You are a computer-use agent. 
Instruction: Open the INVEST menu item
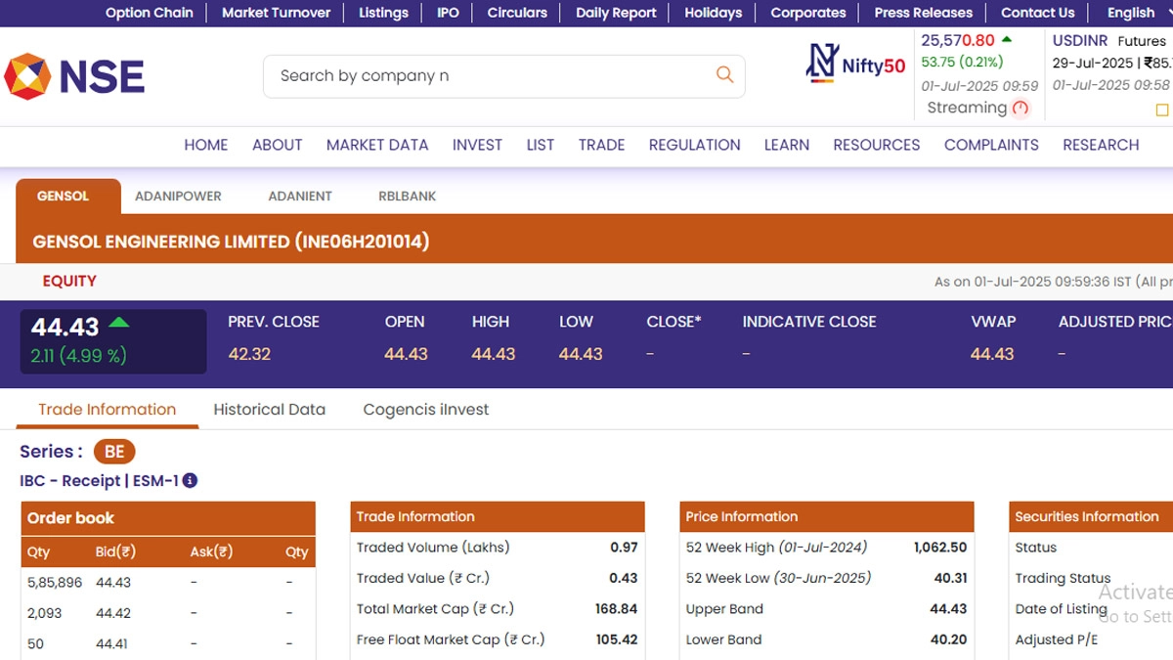[x=477, y=145]
